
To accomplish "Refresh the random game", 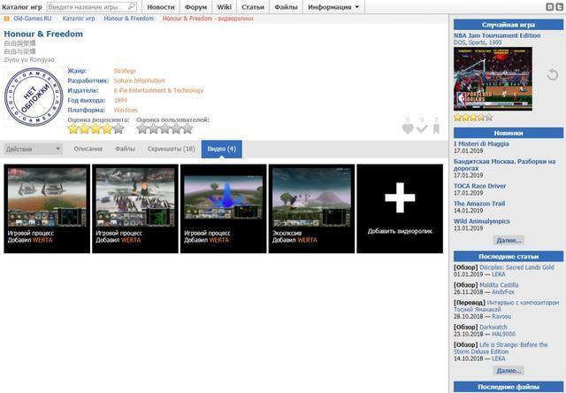I will pyautogui.click(x=552, y=74).
